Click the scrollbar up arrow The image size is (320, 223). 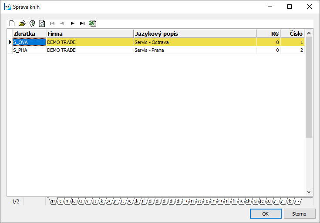click(x=309, y=33)
